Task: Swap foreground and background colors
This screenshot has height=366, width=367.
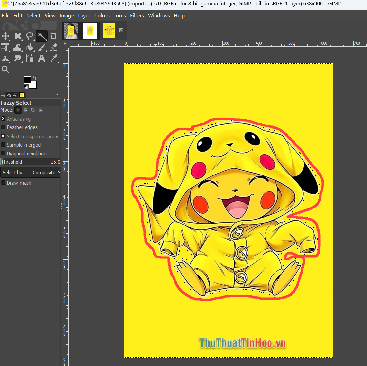Action: (35, 78)
